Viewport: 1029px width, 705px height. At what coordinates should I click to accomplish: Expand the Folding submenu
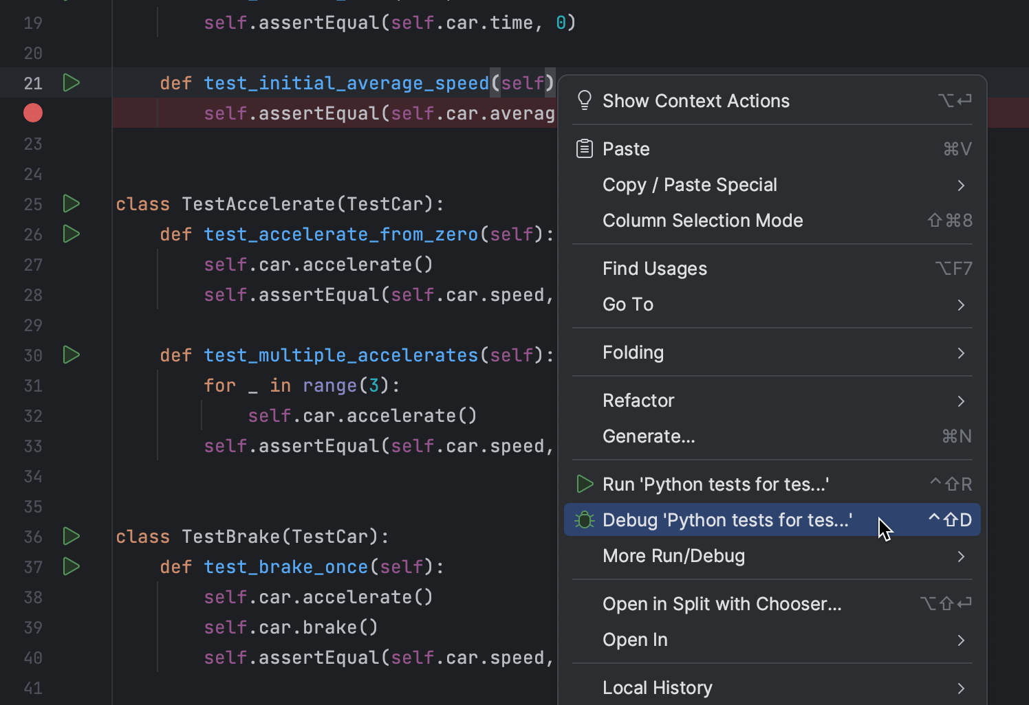point(633,352)
